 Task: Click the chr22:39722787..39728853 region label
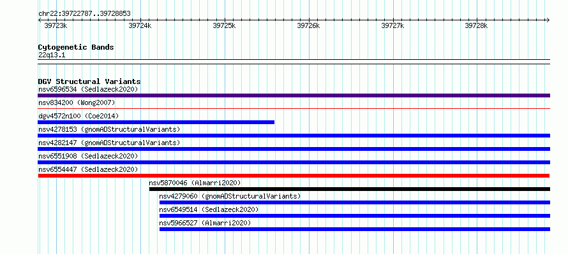[84, 14]
